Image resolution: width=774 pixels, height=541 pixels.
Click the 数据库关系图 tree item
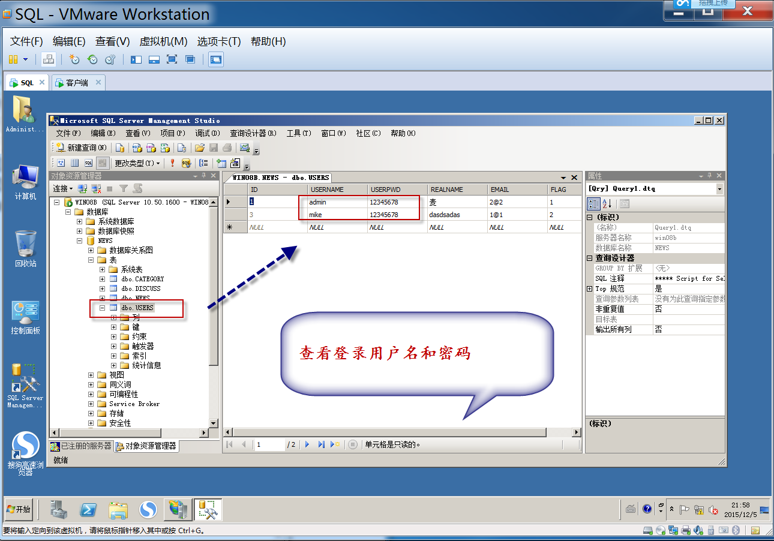tap(131, 250)
